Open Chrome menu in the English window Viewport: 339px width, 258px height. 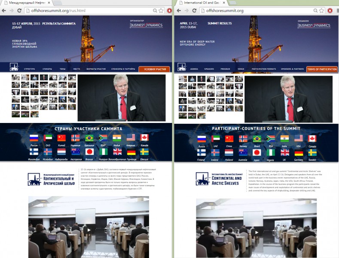click(x=337, y=11)
